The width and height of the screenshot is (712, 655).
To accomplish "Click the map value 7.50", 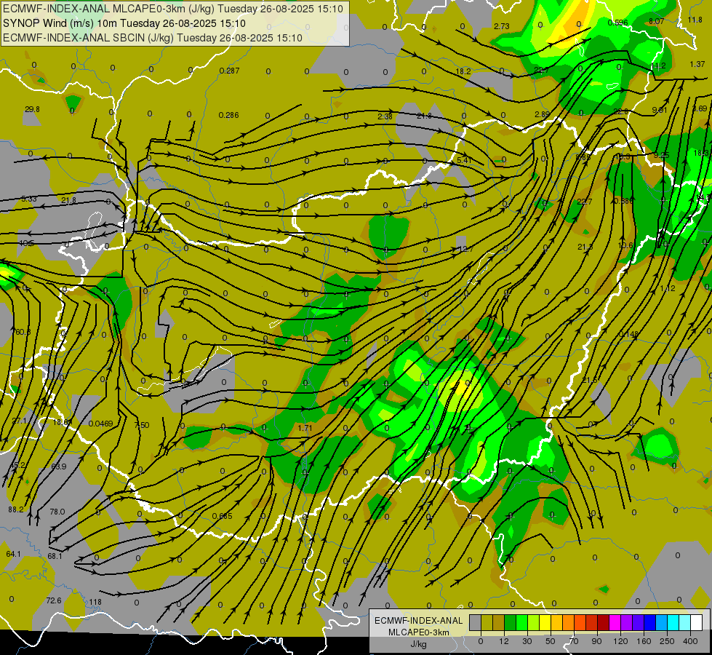I will pyautogui.click(x=142, y=426).
